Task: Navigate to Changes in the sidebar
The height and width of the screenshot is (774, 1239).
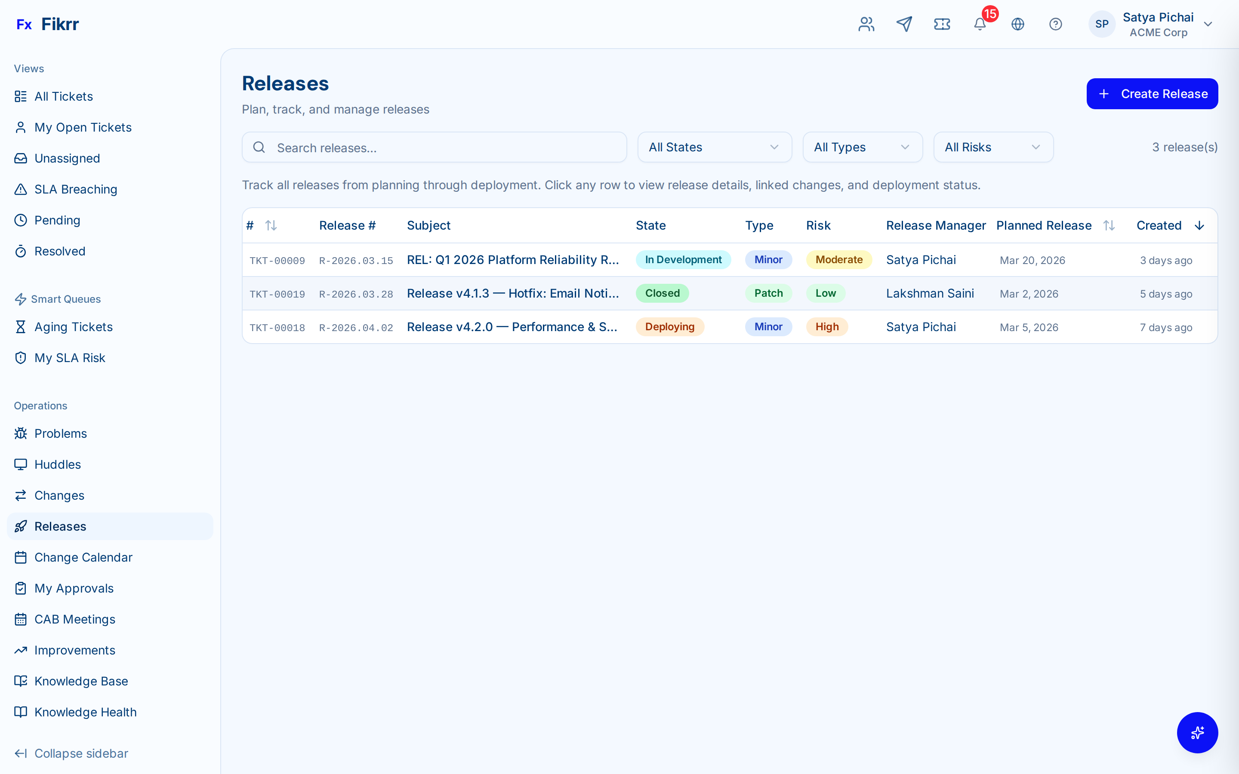Action: click(59, 495)
